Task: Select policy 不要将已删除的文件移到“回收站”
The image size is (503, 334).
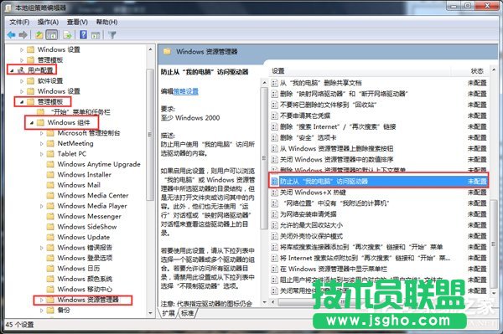Action: coord(328,105)
